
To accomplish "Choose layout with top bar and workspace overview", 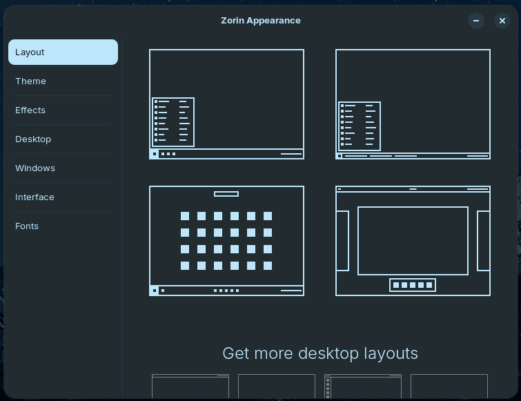I will pyautogui.click(x=413, y=241).
